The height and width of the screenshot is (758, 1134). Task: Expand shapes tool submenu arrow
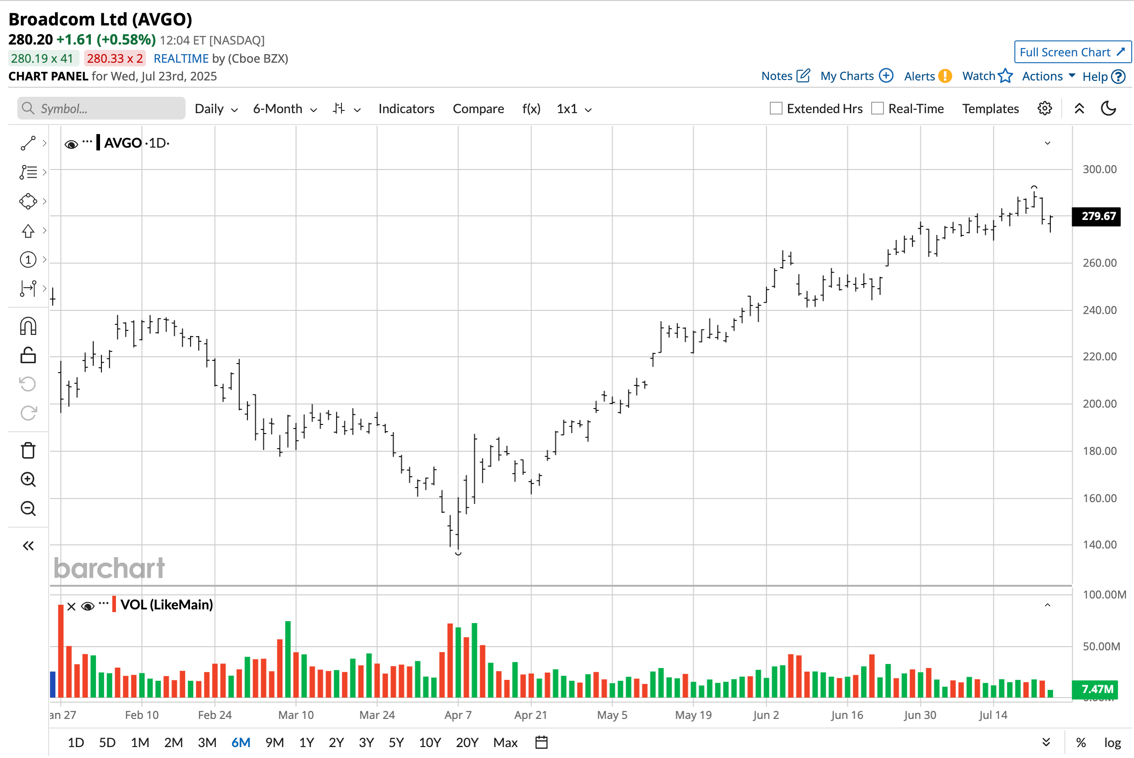pyautogui.click(x=45, y=201)
